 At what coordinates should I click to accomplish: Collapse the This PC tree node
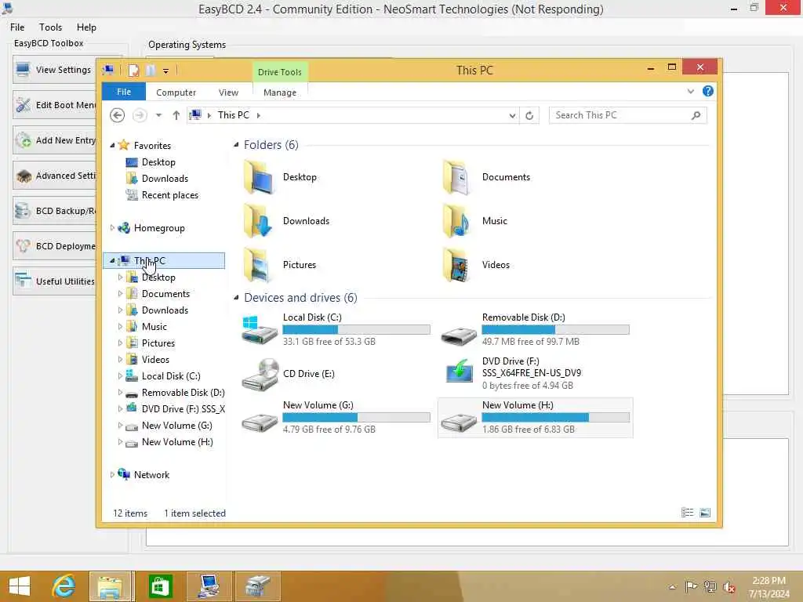(112, 260)
